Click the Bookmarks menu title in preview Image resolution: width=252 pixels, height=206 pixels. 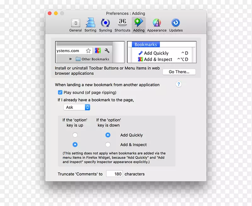146,45
